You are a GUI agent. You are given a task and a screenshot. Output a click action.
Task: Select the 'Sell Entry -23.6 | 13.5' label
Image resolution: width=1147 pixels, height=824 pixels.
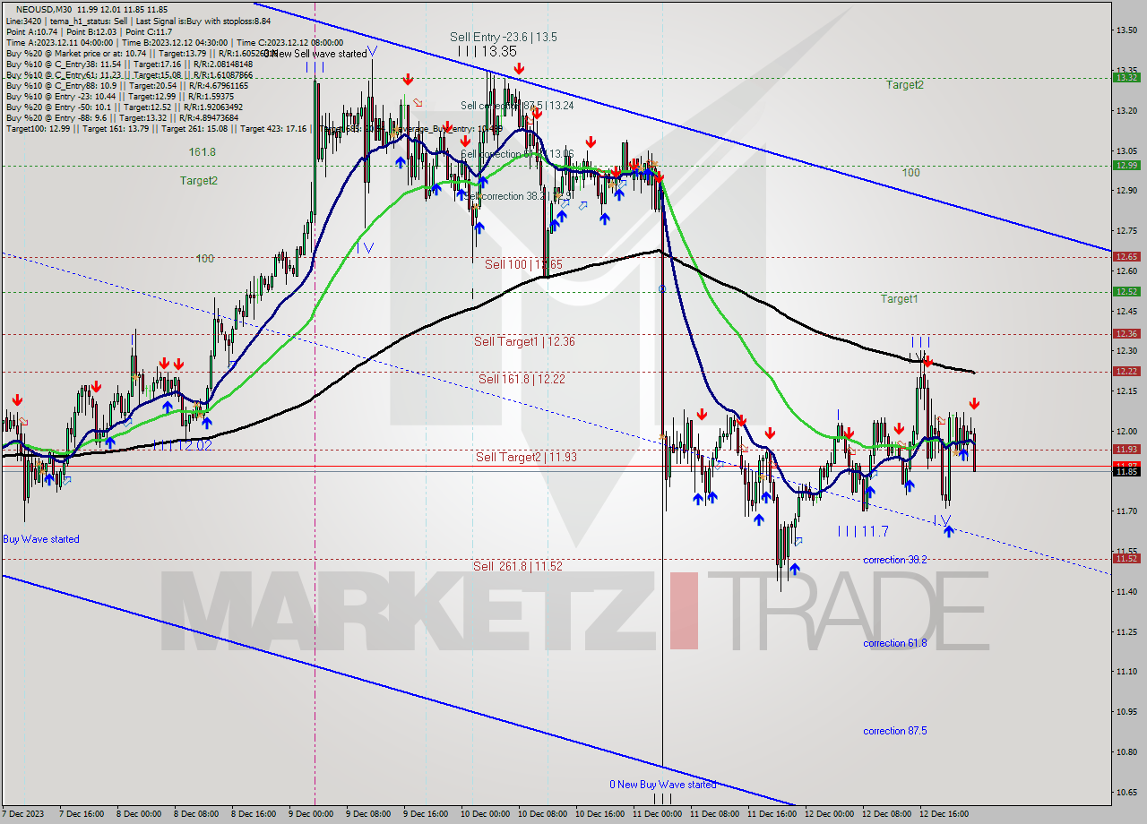click(x=504, y=37)
